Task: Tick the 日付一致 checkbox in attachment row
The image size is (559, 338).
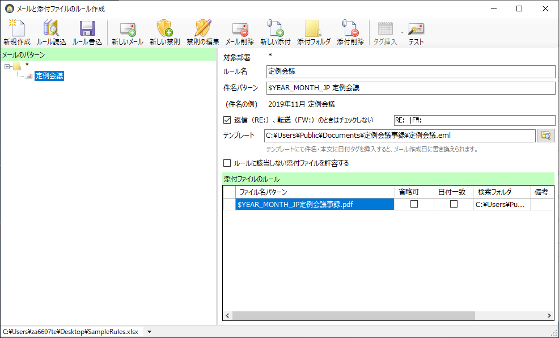Action: pos(454,204)
